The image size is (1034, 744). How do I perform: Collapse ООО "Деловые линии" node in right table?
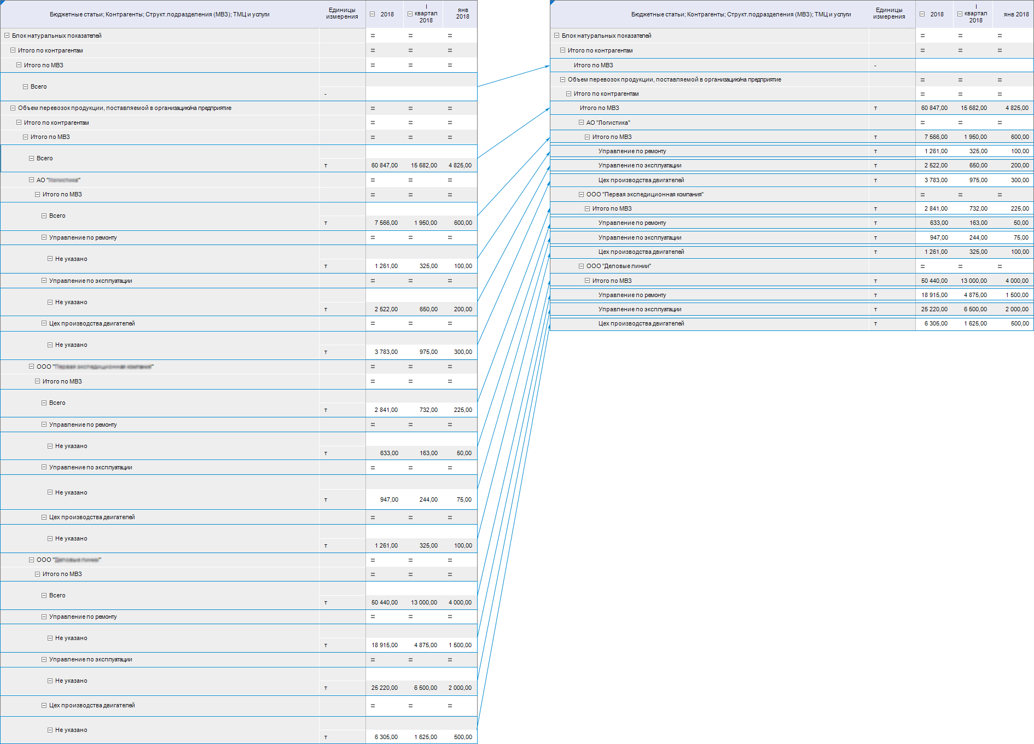(582, 266)
